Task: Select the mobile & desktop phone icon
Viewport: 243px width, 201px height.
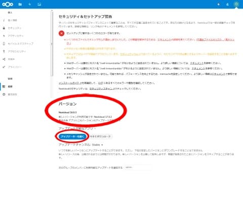Action: click(4, 43)
